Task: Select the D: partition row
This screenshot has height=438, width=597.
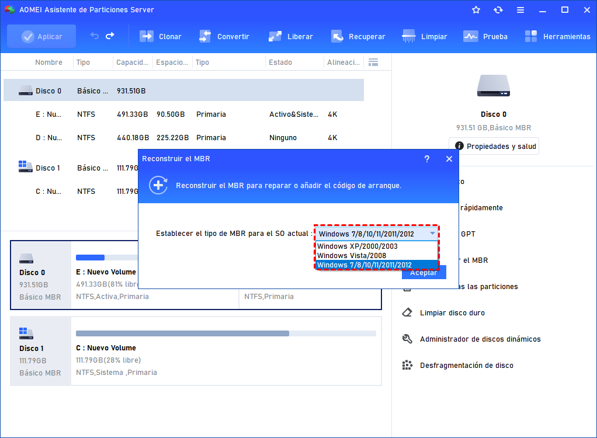Action: (x=183, y=138)
